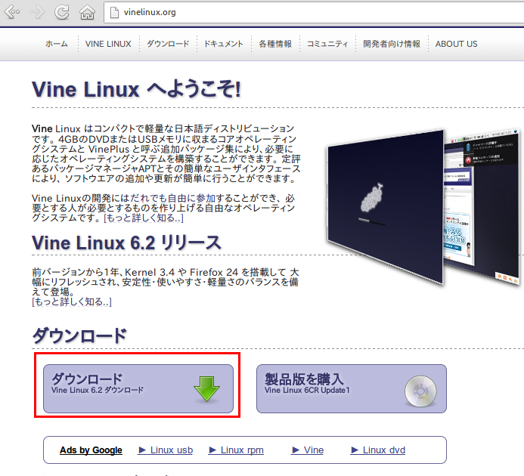Click the Vine Linux 6.2 リリース heading
Screen dimensions: 524x476
pyautogui.click(x=127, y=243)
